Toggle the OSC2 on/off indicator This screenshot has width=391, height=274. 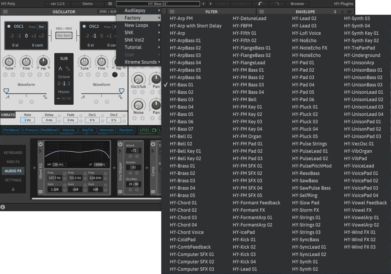click(x=84, y=27)
